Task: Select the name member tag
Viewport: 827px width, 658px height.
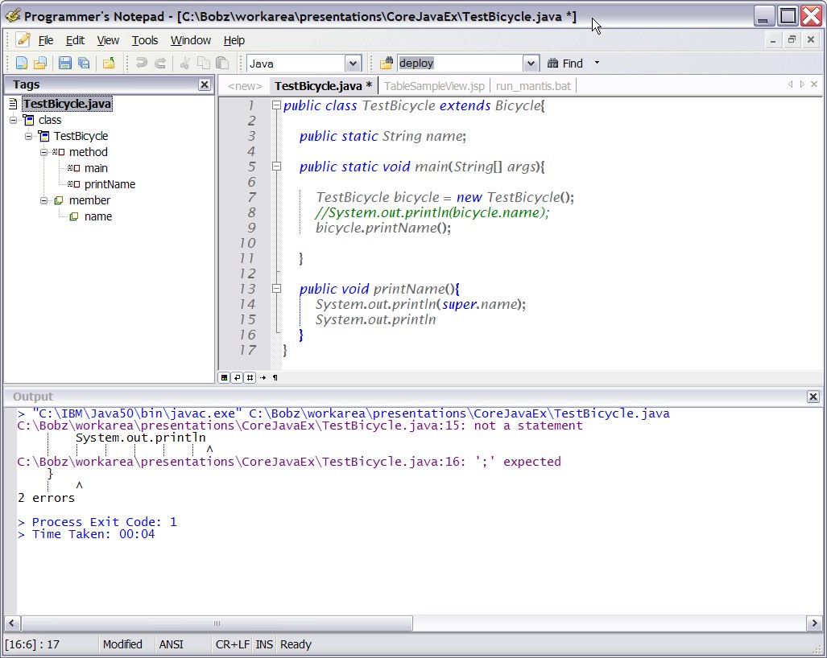Action: [x=98, y=216]
